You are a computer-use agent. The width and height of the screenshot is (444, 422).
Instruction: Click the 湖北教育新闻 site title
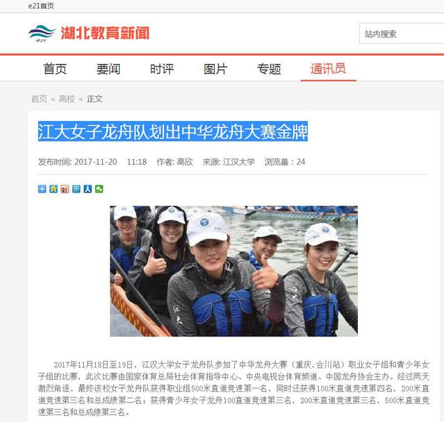(x=105, y=33)
